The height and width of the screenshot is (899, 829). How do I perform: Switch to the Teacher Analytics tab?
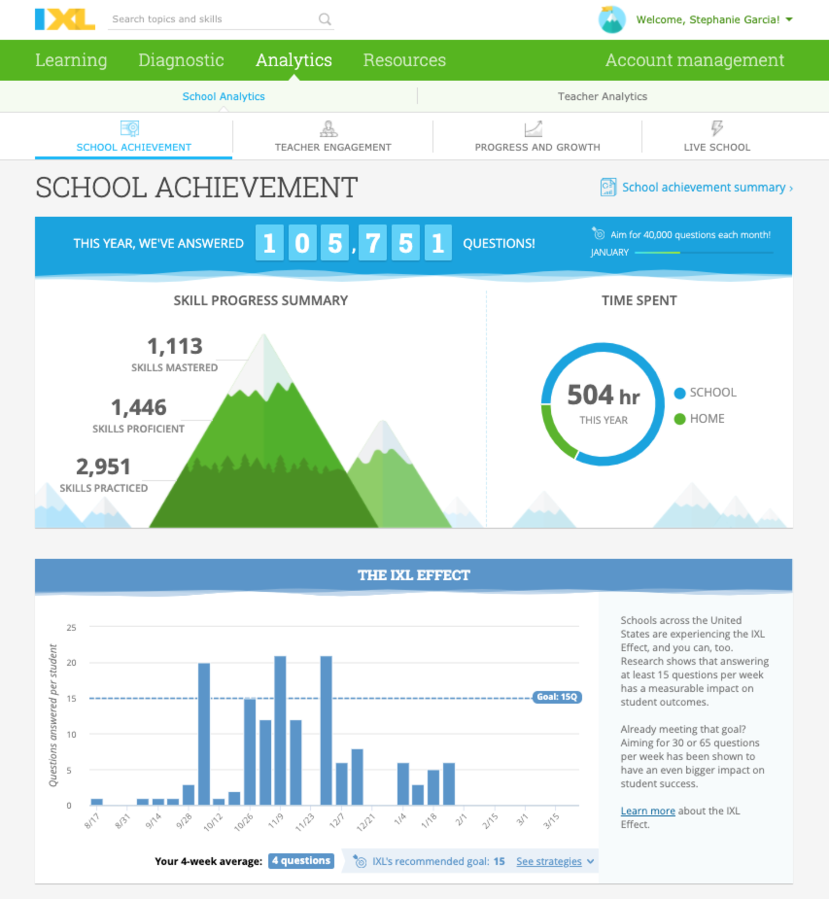602,97
